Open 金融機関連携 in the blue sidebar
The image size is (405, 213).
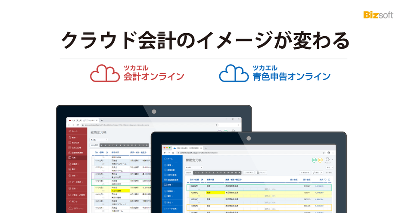click(x=172, y=180)
